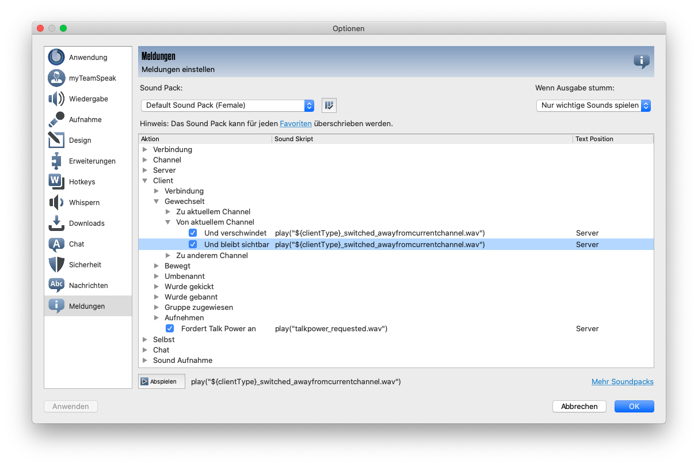Screen dimensions: 698x466
Task: Open the Sicherheit shield icon
Action: [56, 265]
